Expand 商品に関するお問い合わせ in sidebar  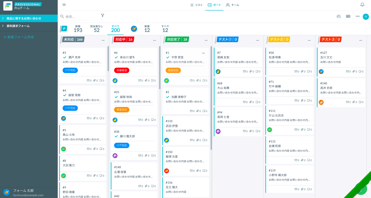3,19
